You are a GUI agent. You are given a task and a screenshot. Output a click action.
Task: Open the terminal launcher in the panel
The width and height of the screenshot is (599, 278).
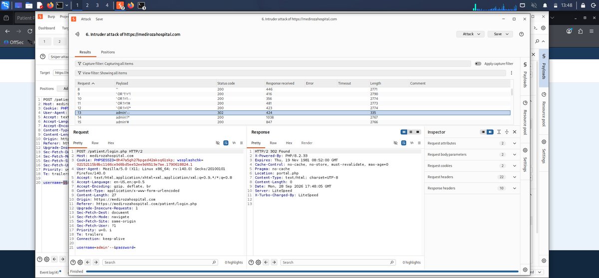(x=60, y=5)
